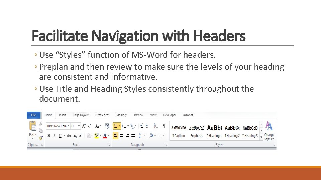Expand the Styles gallery More arrow
This screenshot has height=180, width=321.
pyautogui.click(x=261, y=138)
